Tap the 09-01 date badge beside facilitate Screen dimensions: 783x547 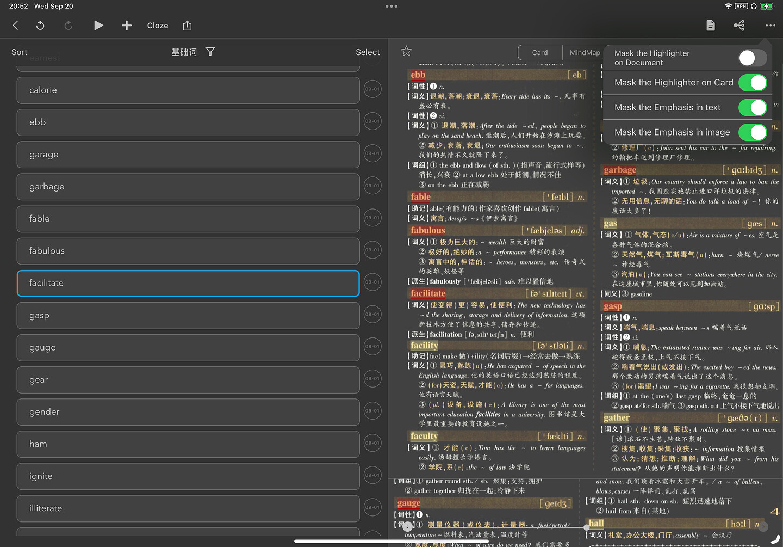click(372, 282)
